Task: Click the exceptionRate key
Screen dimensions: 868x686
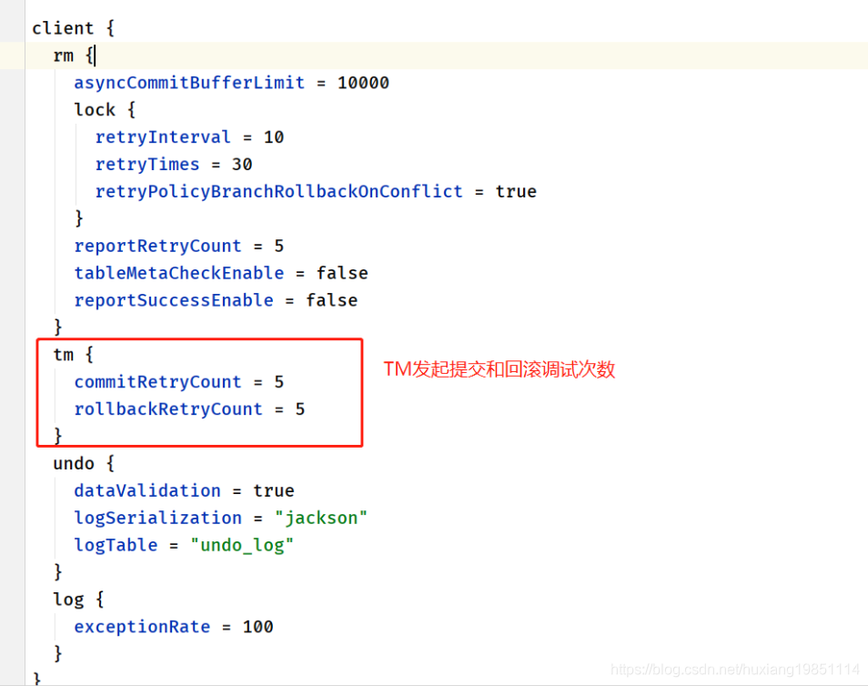Action: click(142, 626)
